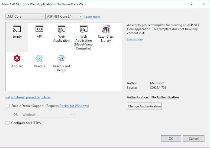Open Learn more link under template description

pos(135,39)
